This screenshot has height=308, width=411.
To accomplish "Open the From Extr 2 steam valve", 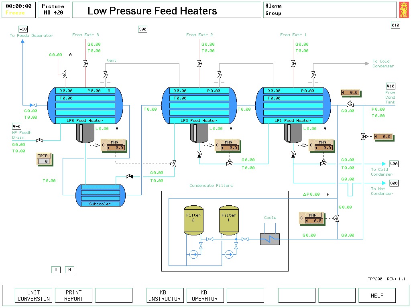I will point(199,63).
